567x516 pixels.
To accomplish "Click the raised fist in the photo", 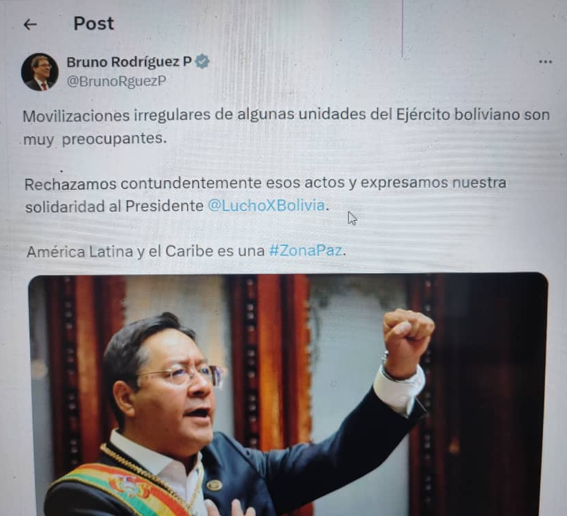I will click(408, 333).
